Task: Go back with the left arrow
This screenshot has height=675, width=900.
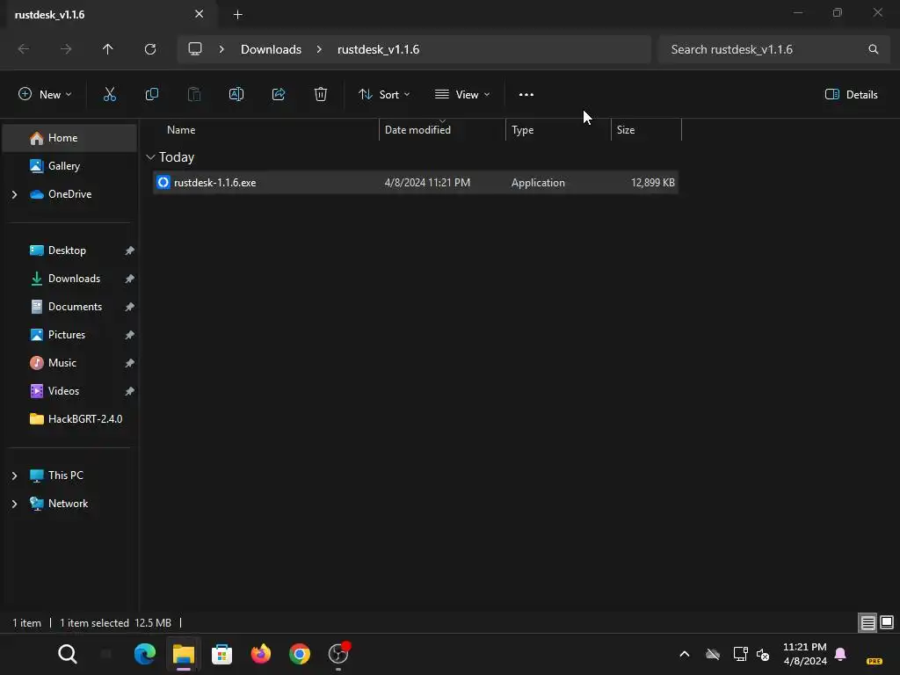Action: (x=24, y=49)
